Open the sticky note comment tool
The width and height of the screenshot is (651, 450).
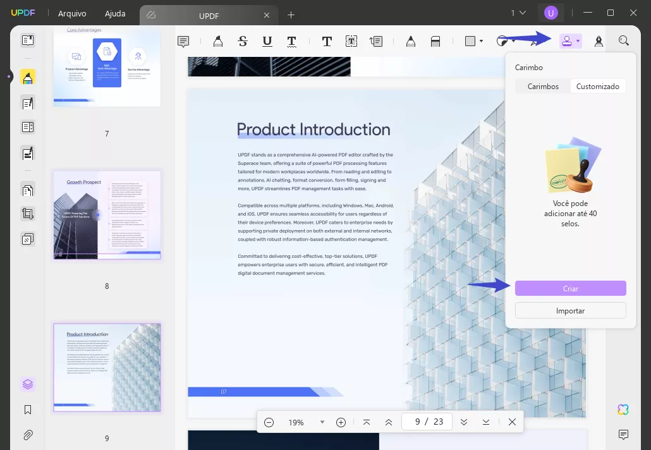[x=183, y=40]
